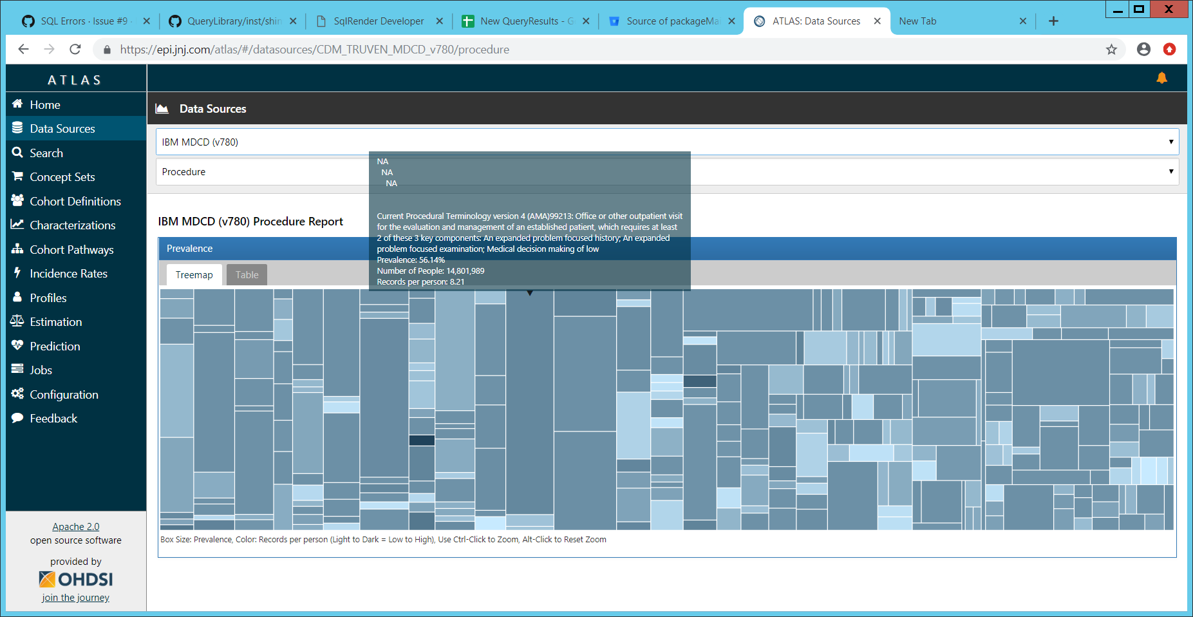Open Cohort Definitions
Image resolution: width=1193 pixels, height=617 pixels.
point(75,201)
